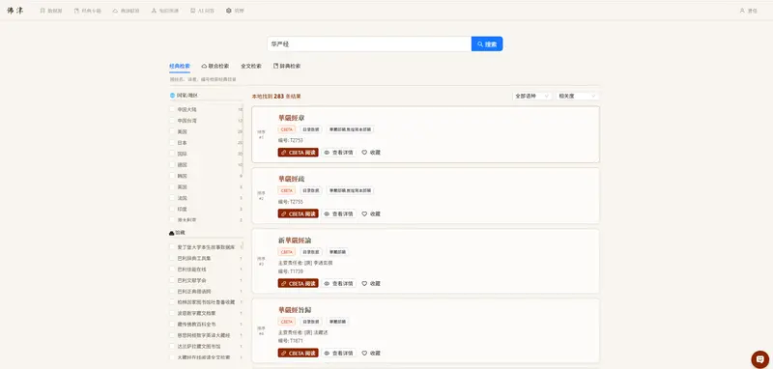This screenshot has height=369, width=773.
Task: Check the 藏传佛教百科全书 collection filter
Action: (x=172, y=325)
